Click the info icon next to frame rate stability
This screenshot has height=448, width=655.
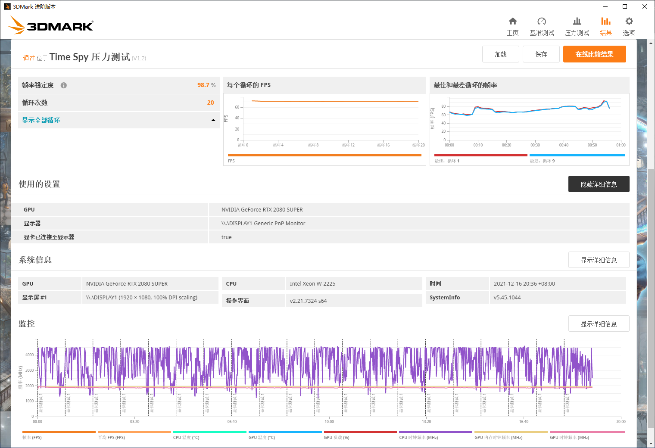(64, 85)
